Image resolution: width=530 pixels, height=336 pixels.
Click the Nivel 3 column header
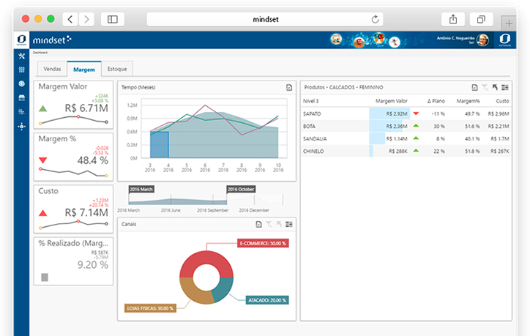[310, 101]
